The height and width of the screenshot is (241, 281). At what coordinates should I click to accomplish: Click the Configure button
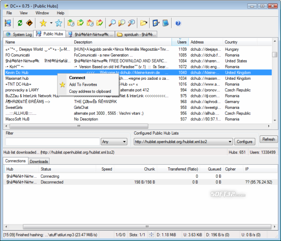pos(244,142)
